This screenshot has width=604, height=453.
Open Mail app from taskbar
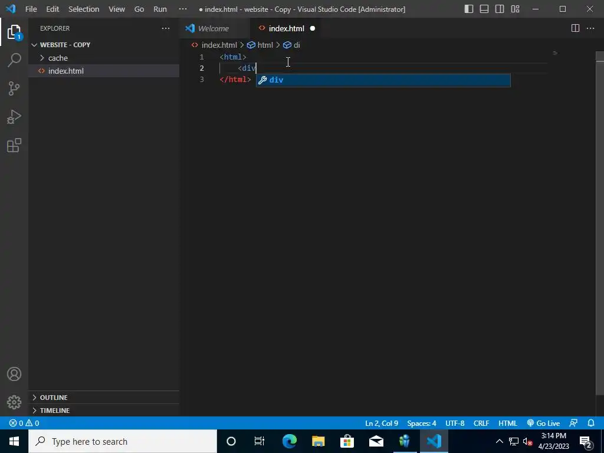pyautogui.click(x=376, y=441)
